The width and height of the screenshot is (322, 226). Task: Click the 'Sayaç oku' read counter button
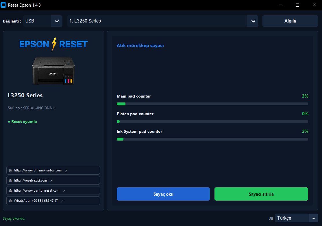(163, 194)
